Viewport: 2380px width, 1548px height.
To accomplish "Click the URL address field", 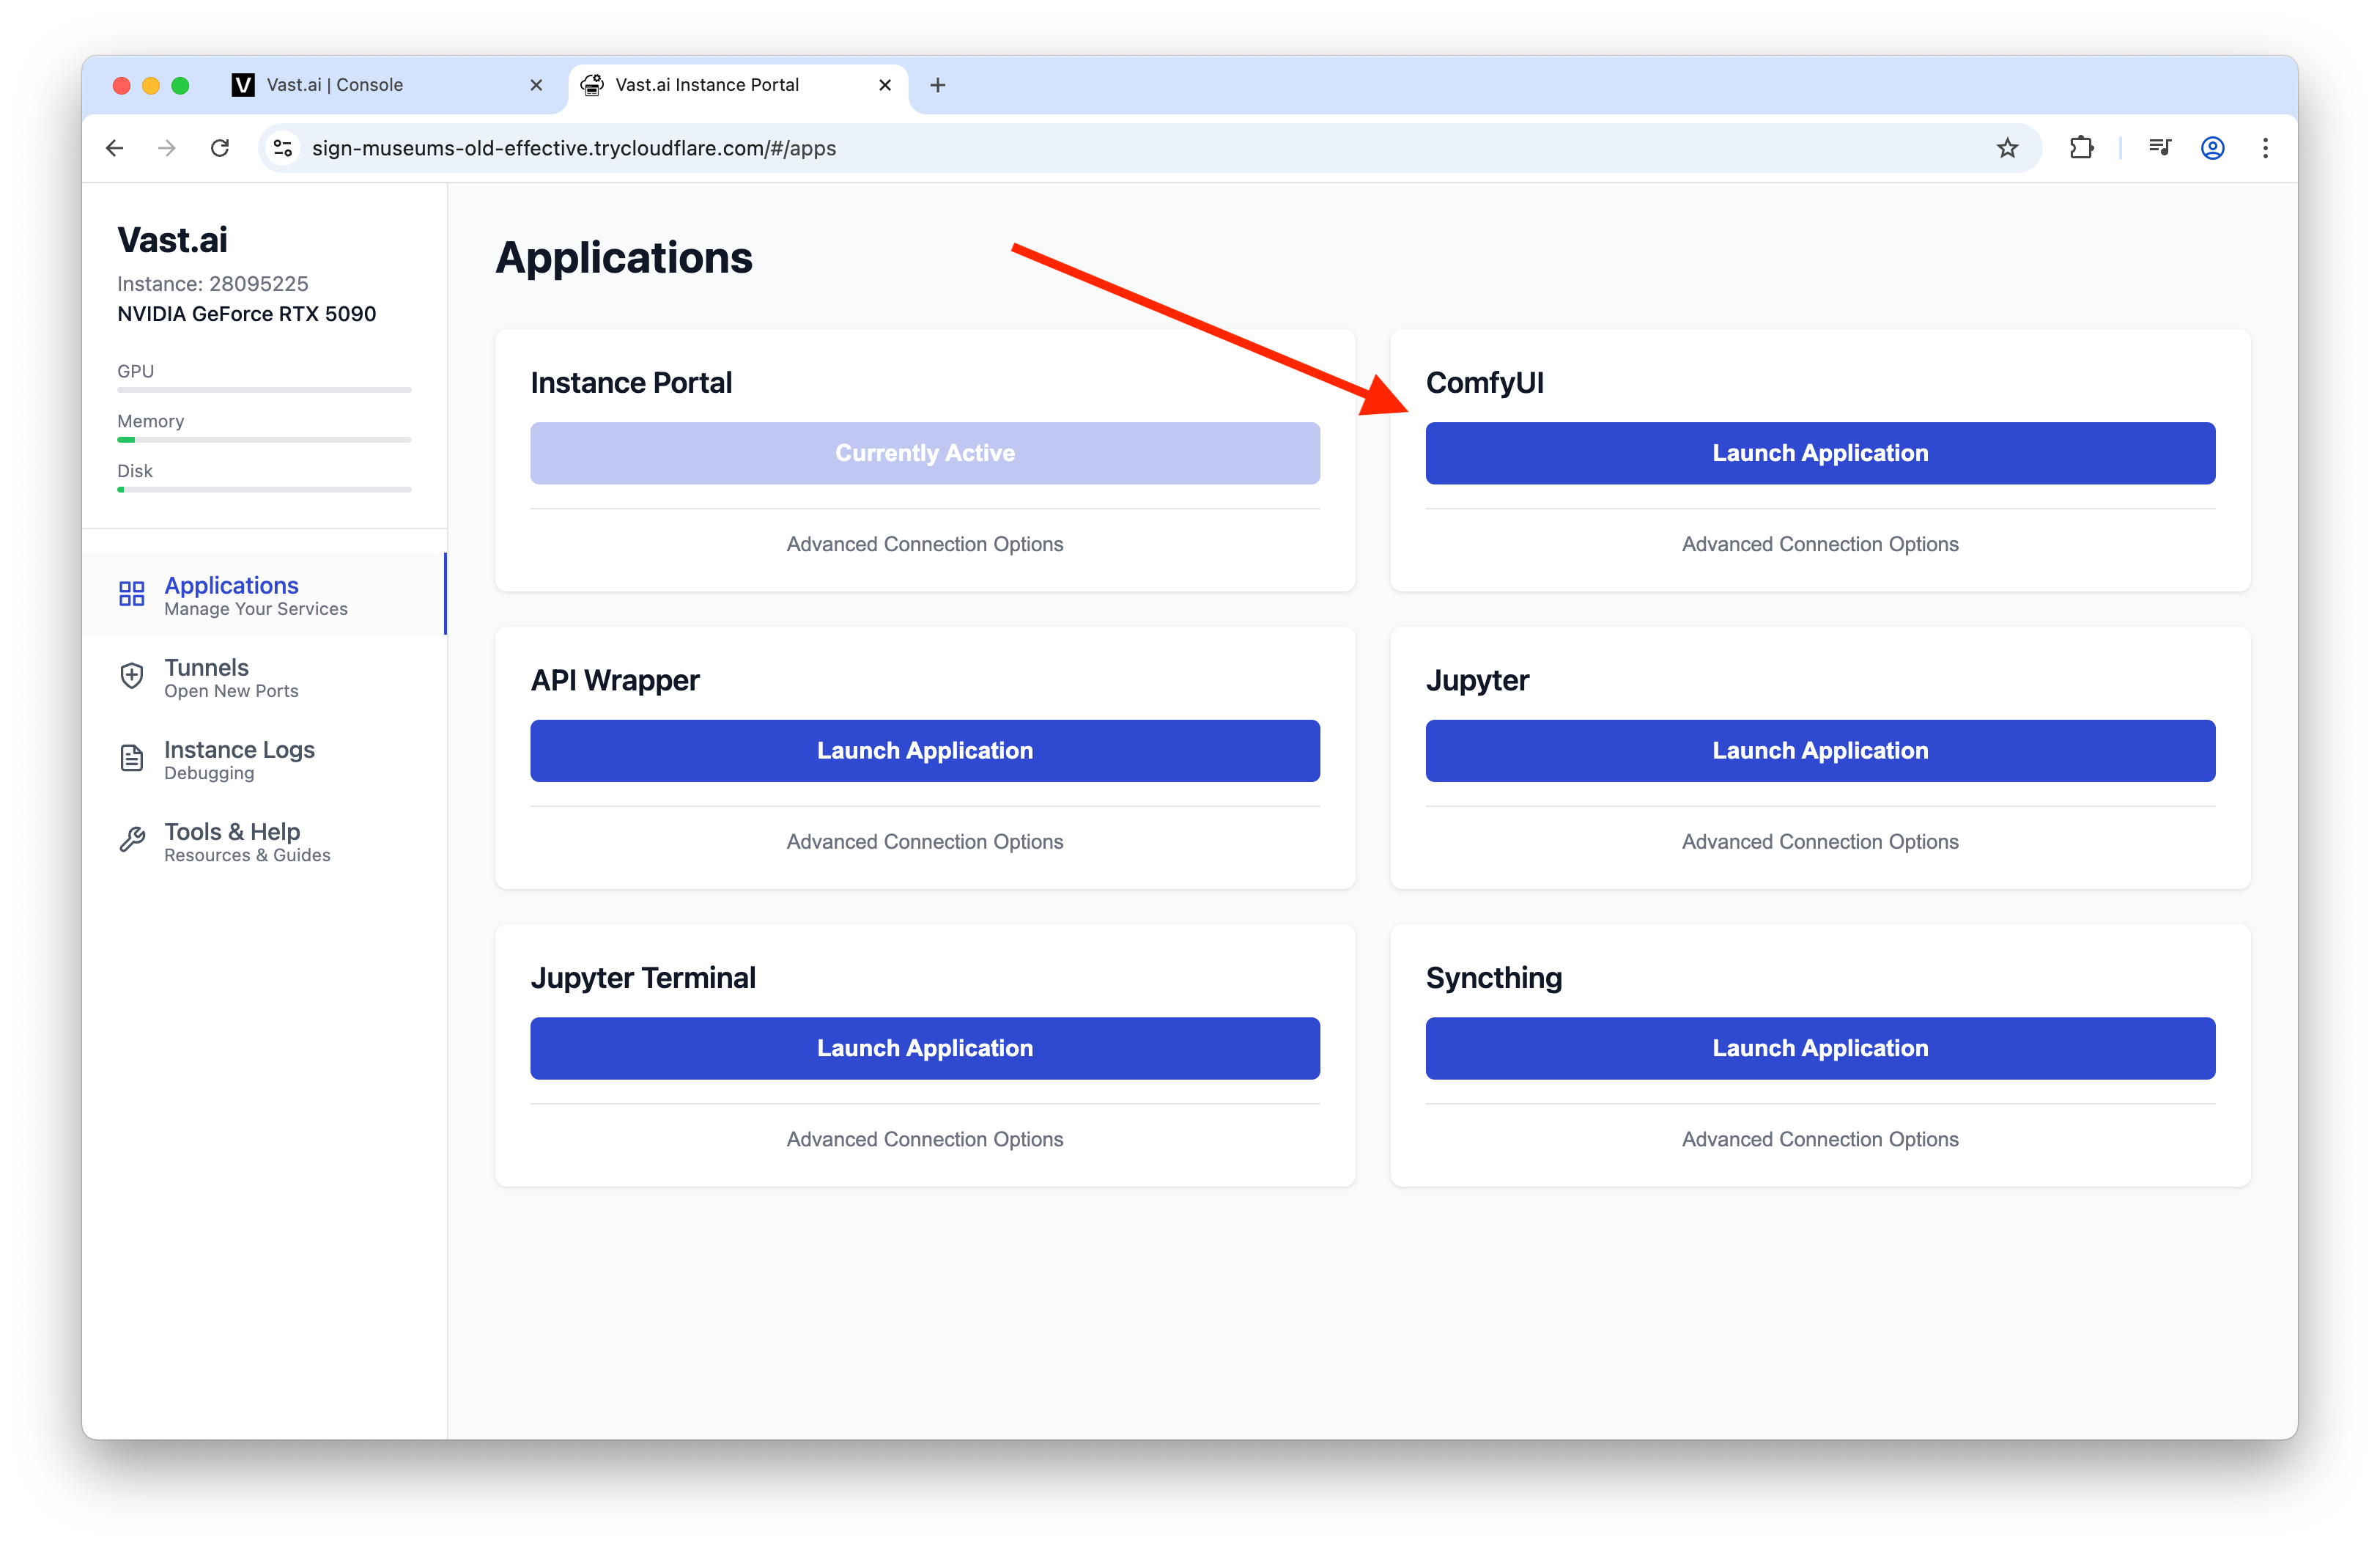I will 1100,148.
